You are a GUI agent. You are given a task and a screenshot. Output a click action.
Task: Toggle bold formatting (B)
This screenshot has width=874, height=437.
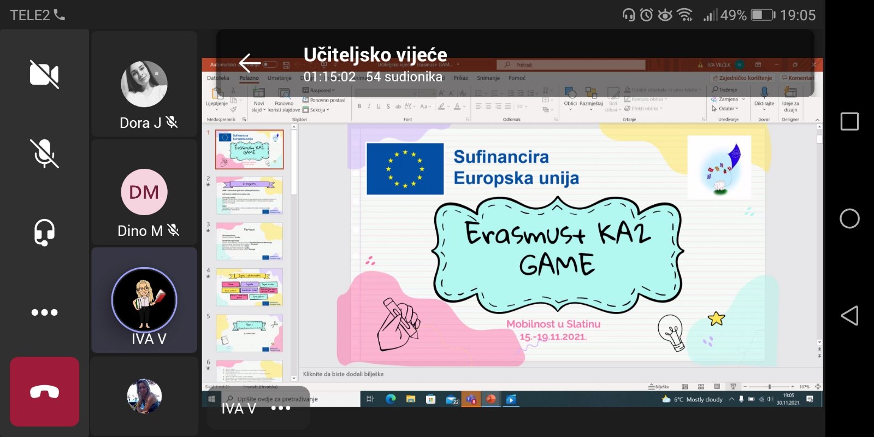click(359, 107)
